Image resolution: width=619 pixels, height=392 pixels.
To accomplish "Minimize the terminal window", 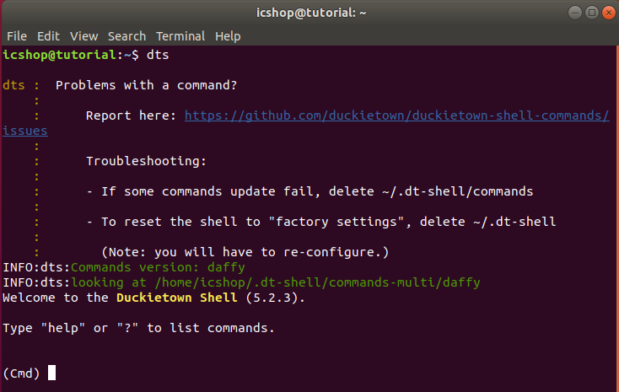I will (575, 13).
